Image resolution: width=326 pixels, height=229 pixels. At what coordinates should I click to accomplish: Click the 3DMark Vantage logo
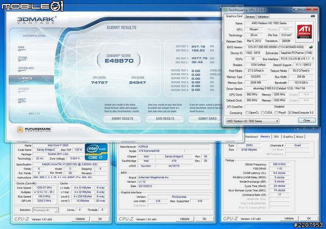[x=36, y=20]
